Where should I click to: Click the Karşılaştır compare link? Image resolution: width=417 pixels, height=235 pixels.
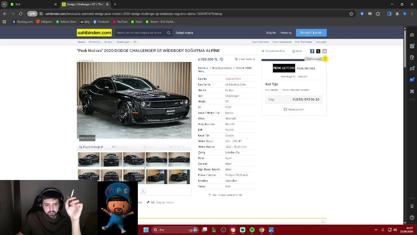(321, 42)
